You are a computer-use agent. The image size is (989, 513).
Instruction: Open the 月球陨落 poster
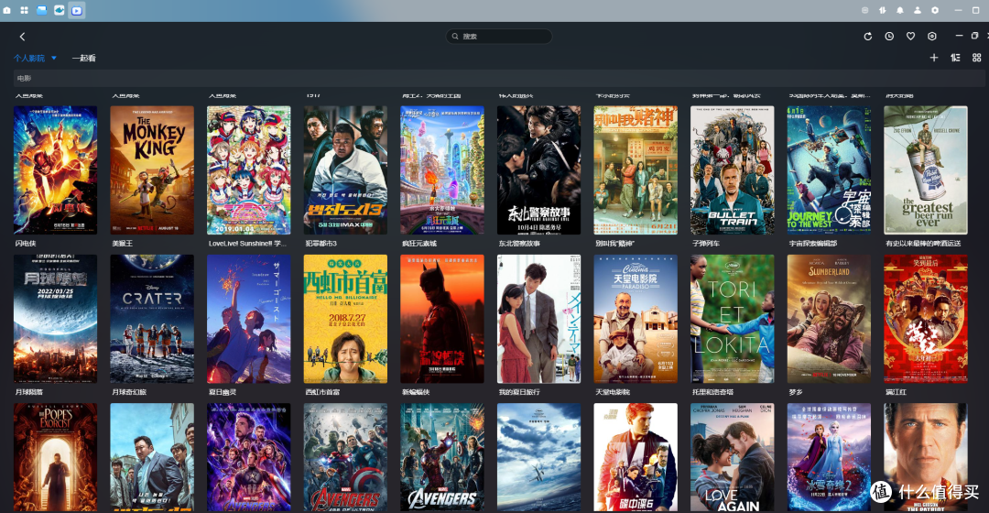click(x=56, y=319)
